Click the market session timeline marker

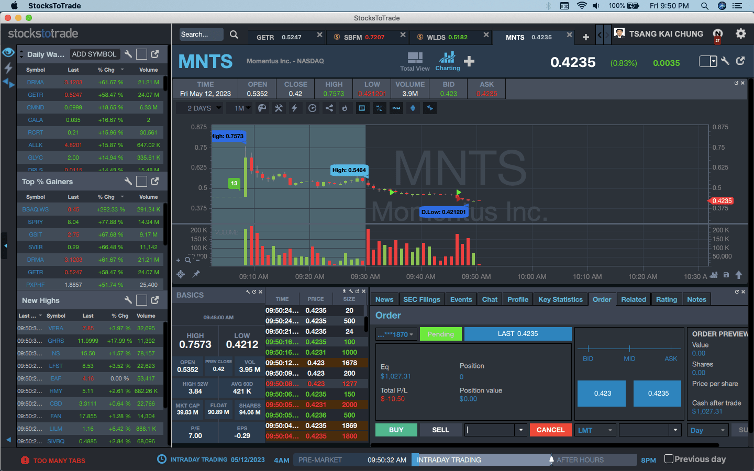click(551, 459)
